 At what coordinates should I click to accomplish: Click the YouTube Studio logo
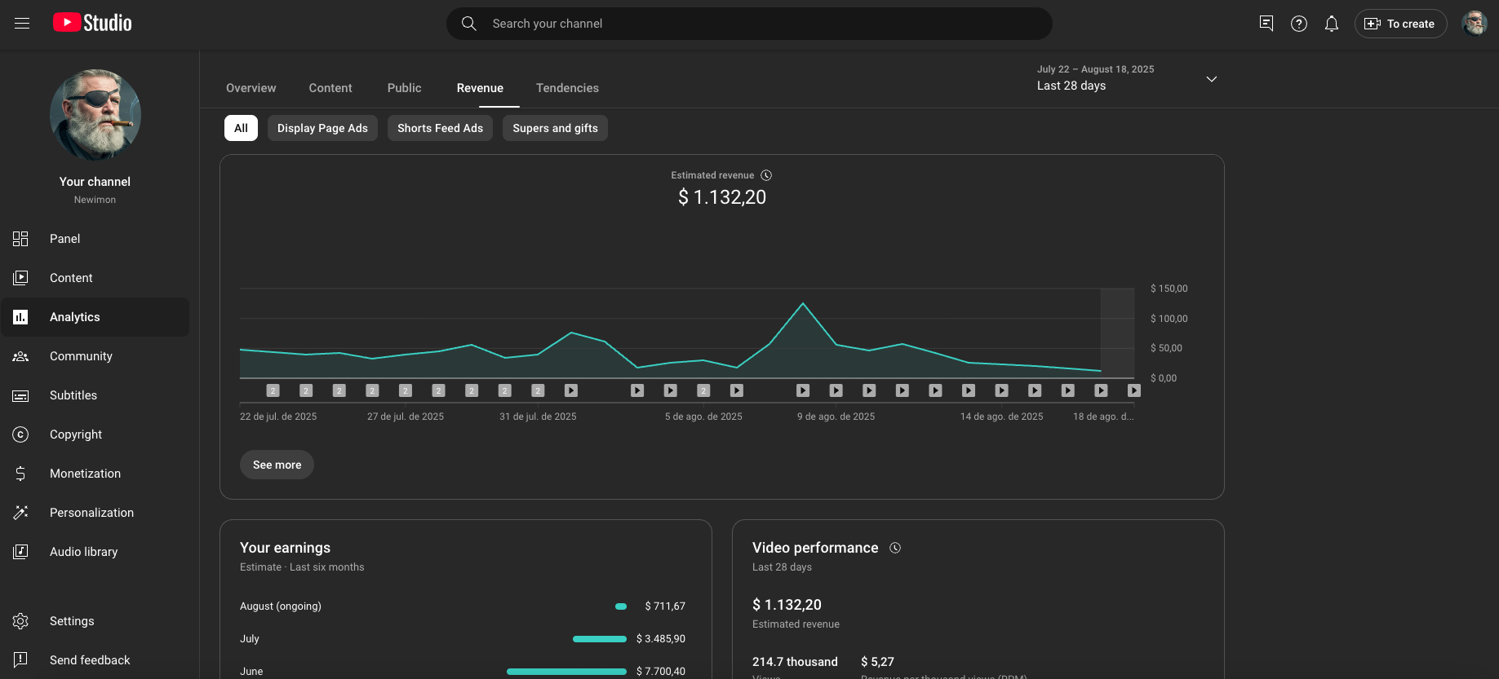pos(92,23)
